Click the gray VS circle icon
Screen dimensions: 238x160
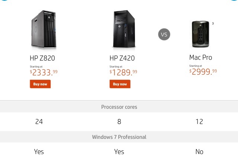[x=164, y=35]
